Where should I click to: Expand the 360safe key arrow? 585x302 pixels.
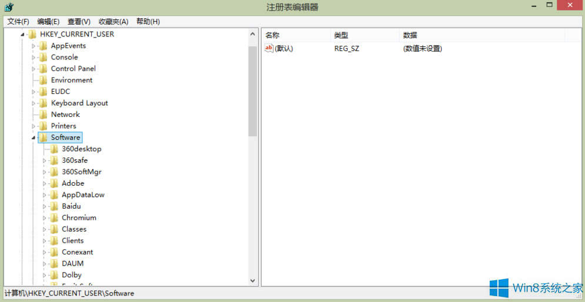coord(45,160)
